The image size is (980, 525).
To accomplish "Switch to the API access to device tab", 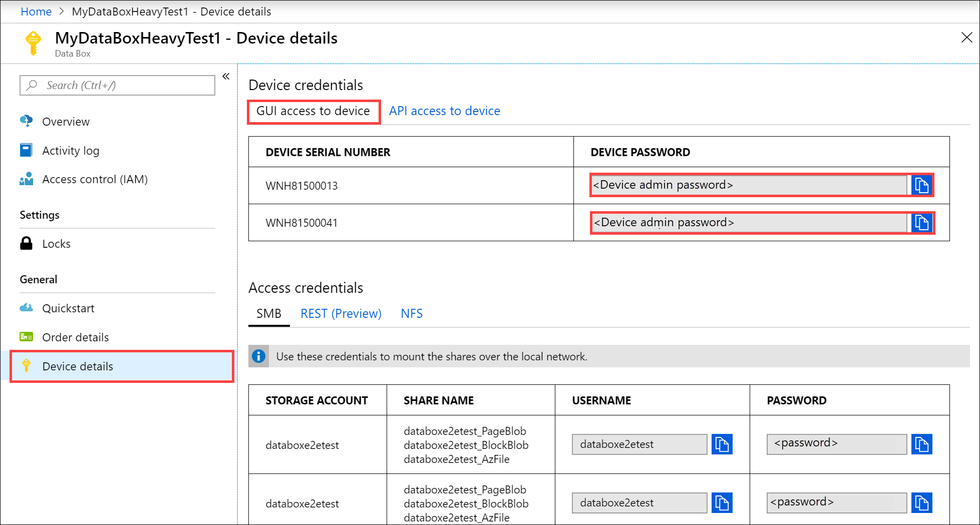I will click(444, 111).
